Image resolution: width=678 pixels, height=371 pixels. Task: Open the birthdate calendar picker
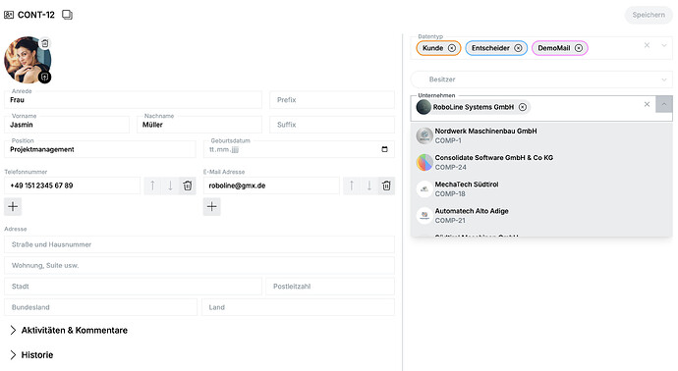tap(384, 149)
